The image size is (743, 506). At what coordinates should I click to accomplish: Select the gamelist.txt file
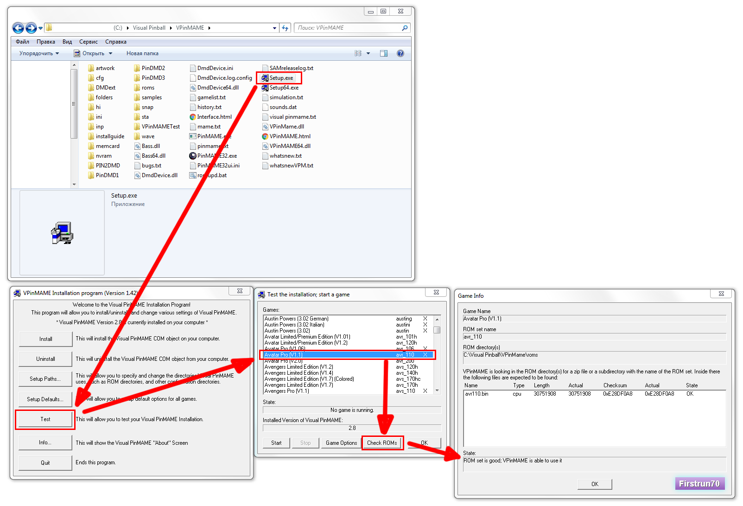pyautogui.click(x=208, y=97)
